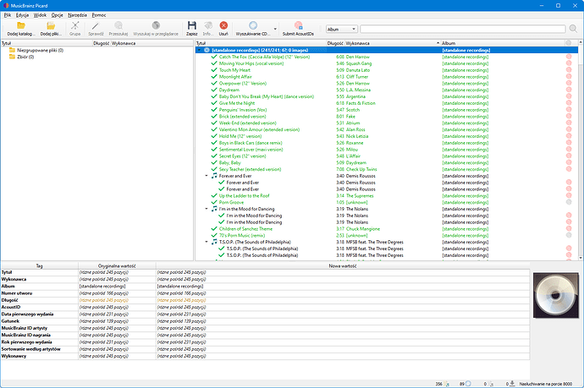Click the Oryginalna wartość column header
Screen dimensions: 584x388
point(117,266)
